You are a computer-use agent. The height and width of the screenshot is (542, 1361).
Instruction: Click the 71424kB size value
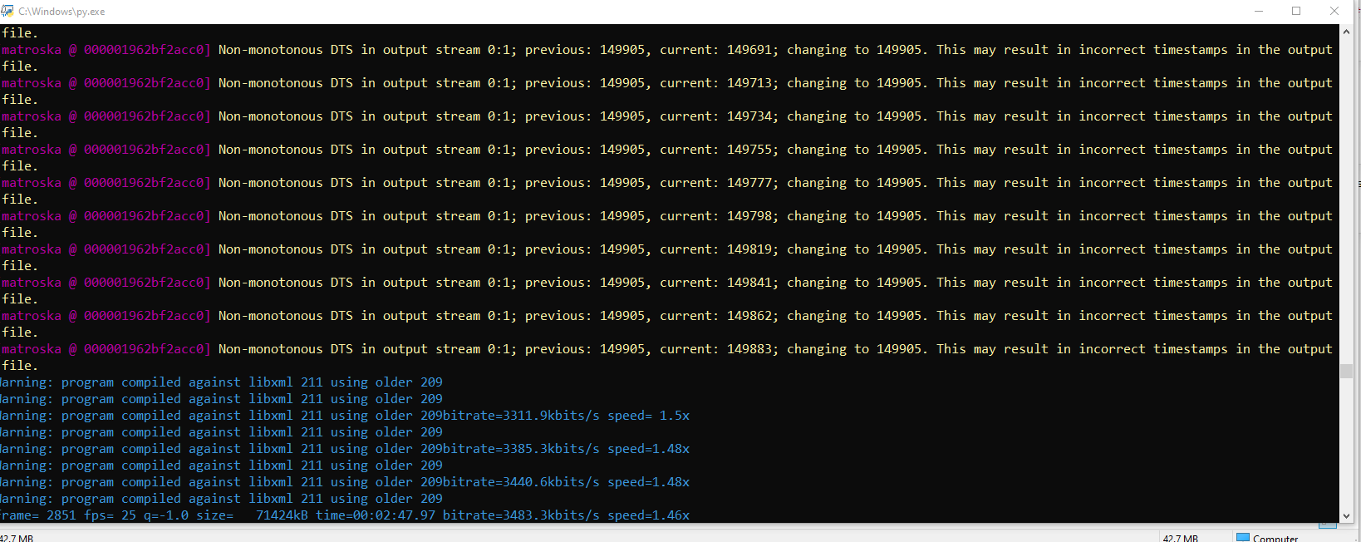[x=282, y=515]
